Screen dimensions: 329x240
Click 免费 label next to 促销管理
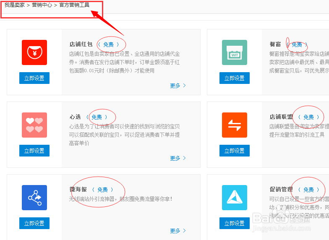(309, 190)
